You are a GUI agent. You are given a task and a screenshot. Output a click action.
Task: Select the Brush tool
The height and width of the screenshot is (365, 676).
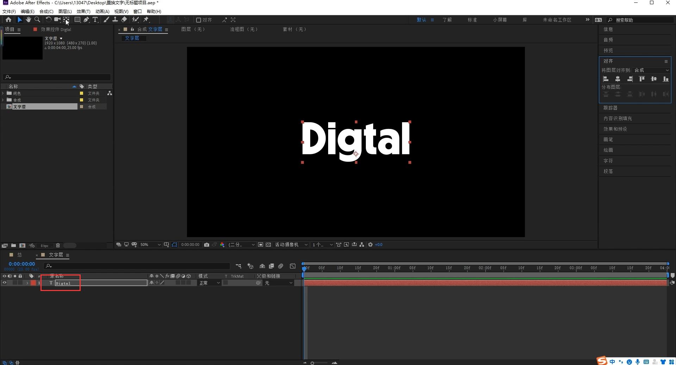106,20
